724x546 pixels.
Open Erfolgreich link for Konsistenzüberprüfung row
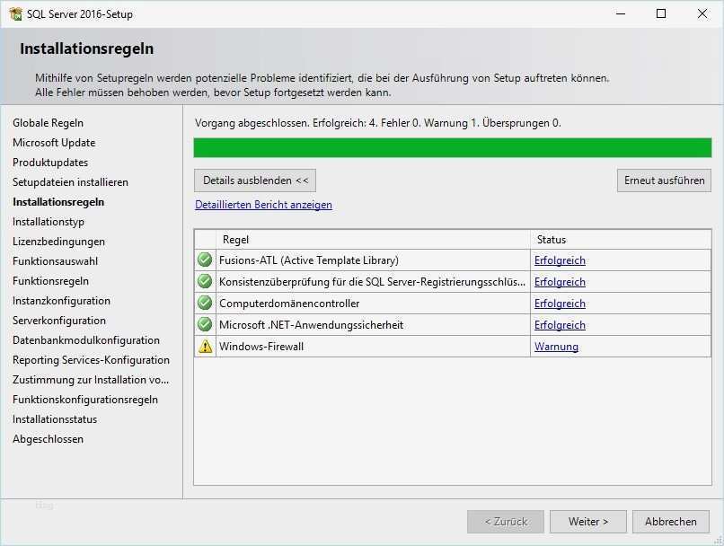click(560, 282)
